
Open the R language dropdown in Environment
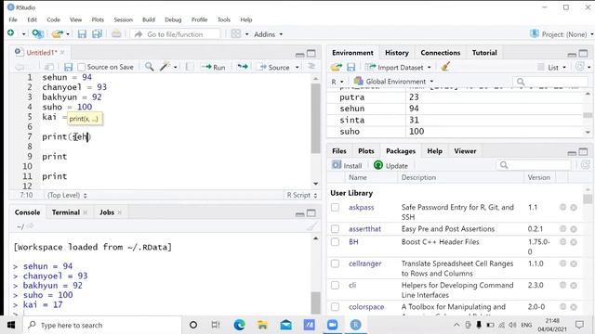point(337,82)
